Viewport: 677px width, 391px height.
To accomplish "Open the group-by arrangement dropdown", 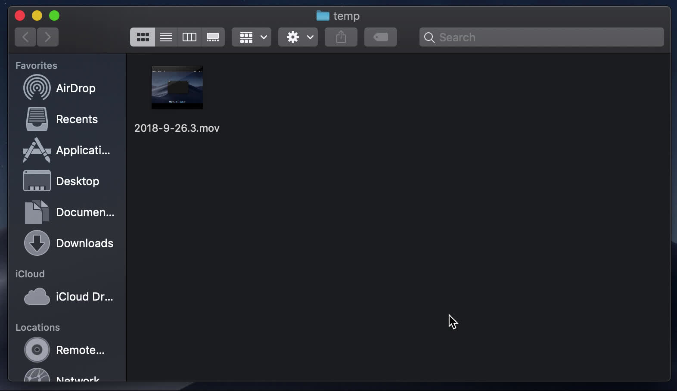I will tap(252, 37).
